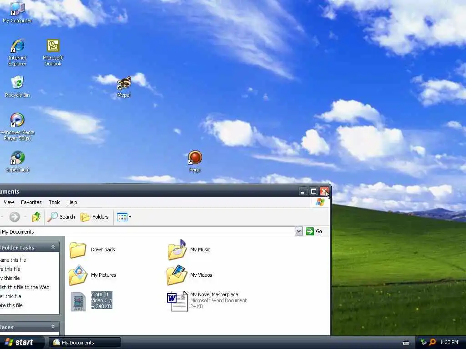The image size is (466, 349).
Task: Select the Recycle Bin icon
Action: pyautogui.click(x=17, y=87)
